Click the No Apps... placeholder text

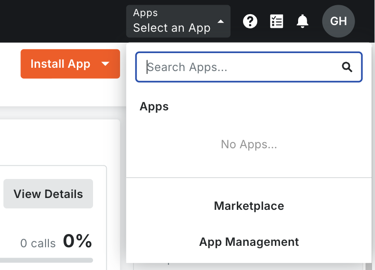tap(249, 144)
